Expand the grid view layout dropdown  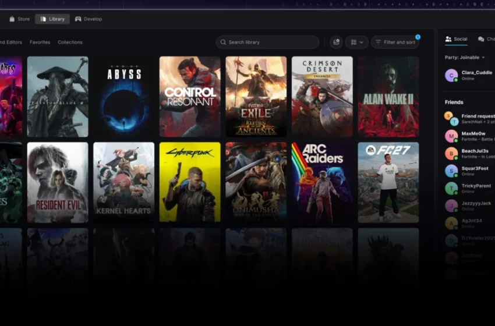tap(357, 42)
